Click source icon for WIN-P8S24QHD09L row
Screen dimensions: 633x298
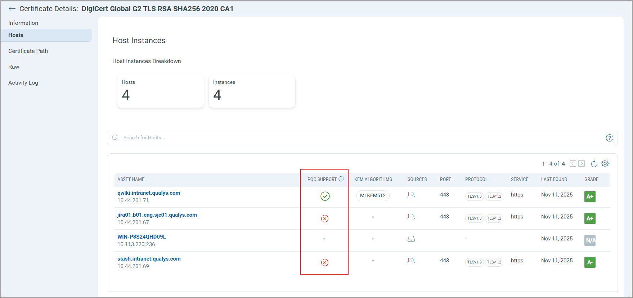point(411,239)
